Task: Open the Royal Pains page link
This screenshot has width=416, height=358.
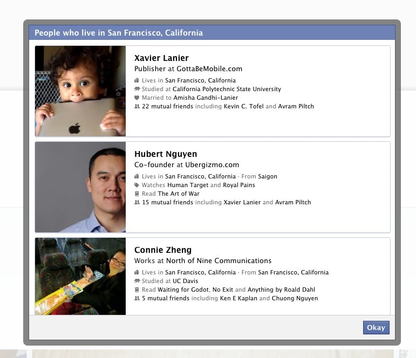Action: tap(239, 185)
